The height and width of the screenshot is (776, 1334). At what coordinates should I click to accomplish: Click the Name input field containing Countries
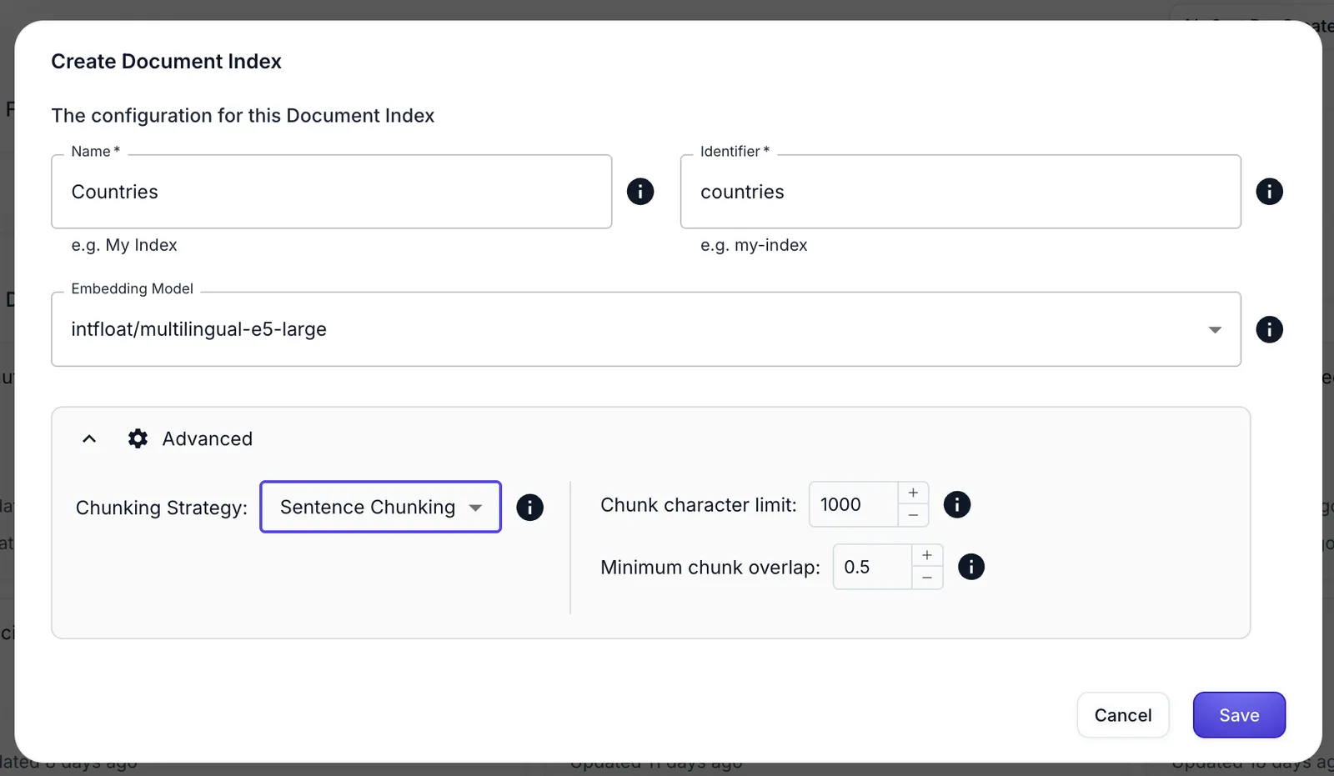(x=332, y=192)
